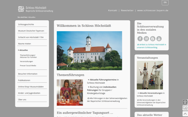188x117 pixels.
Task: Click the Veranstaltungen costume performers photo
Action: (x=150, y=75)
